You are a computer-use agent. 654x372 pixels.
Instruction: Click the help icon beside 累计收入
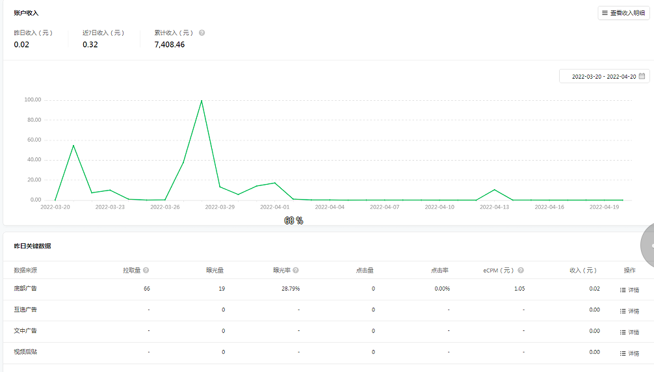pyautogui.click(x=202, y=33)
